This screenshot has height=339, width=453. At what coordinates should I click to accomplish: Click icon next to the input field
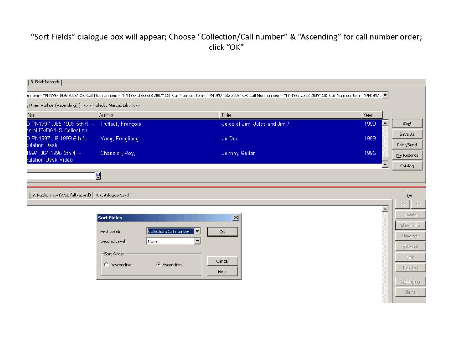(x=98, y=176)
